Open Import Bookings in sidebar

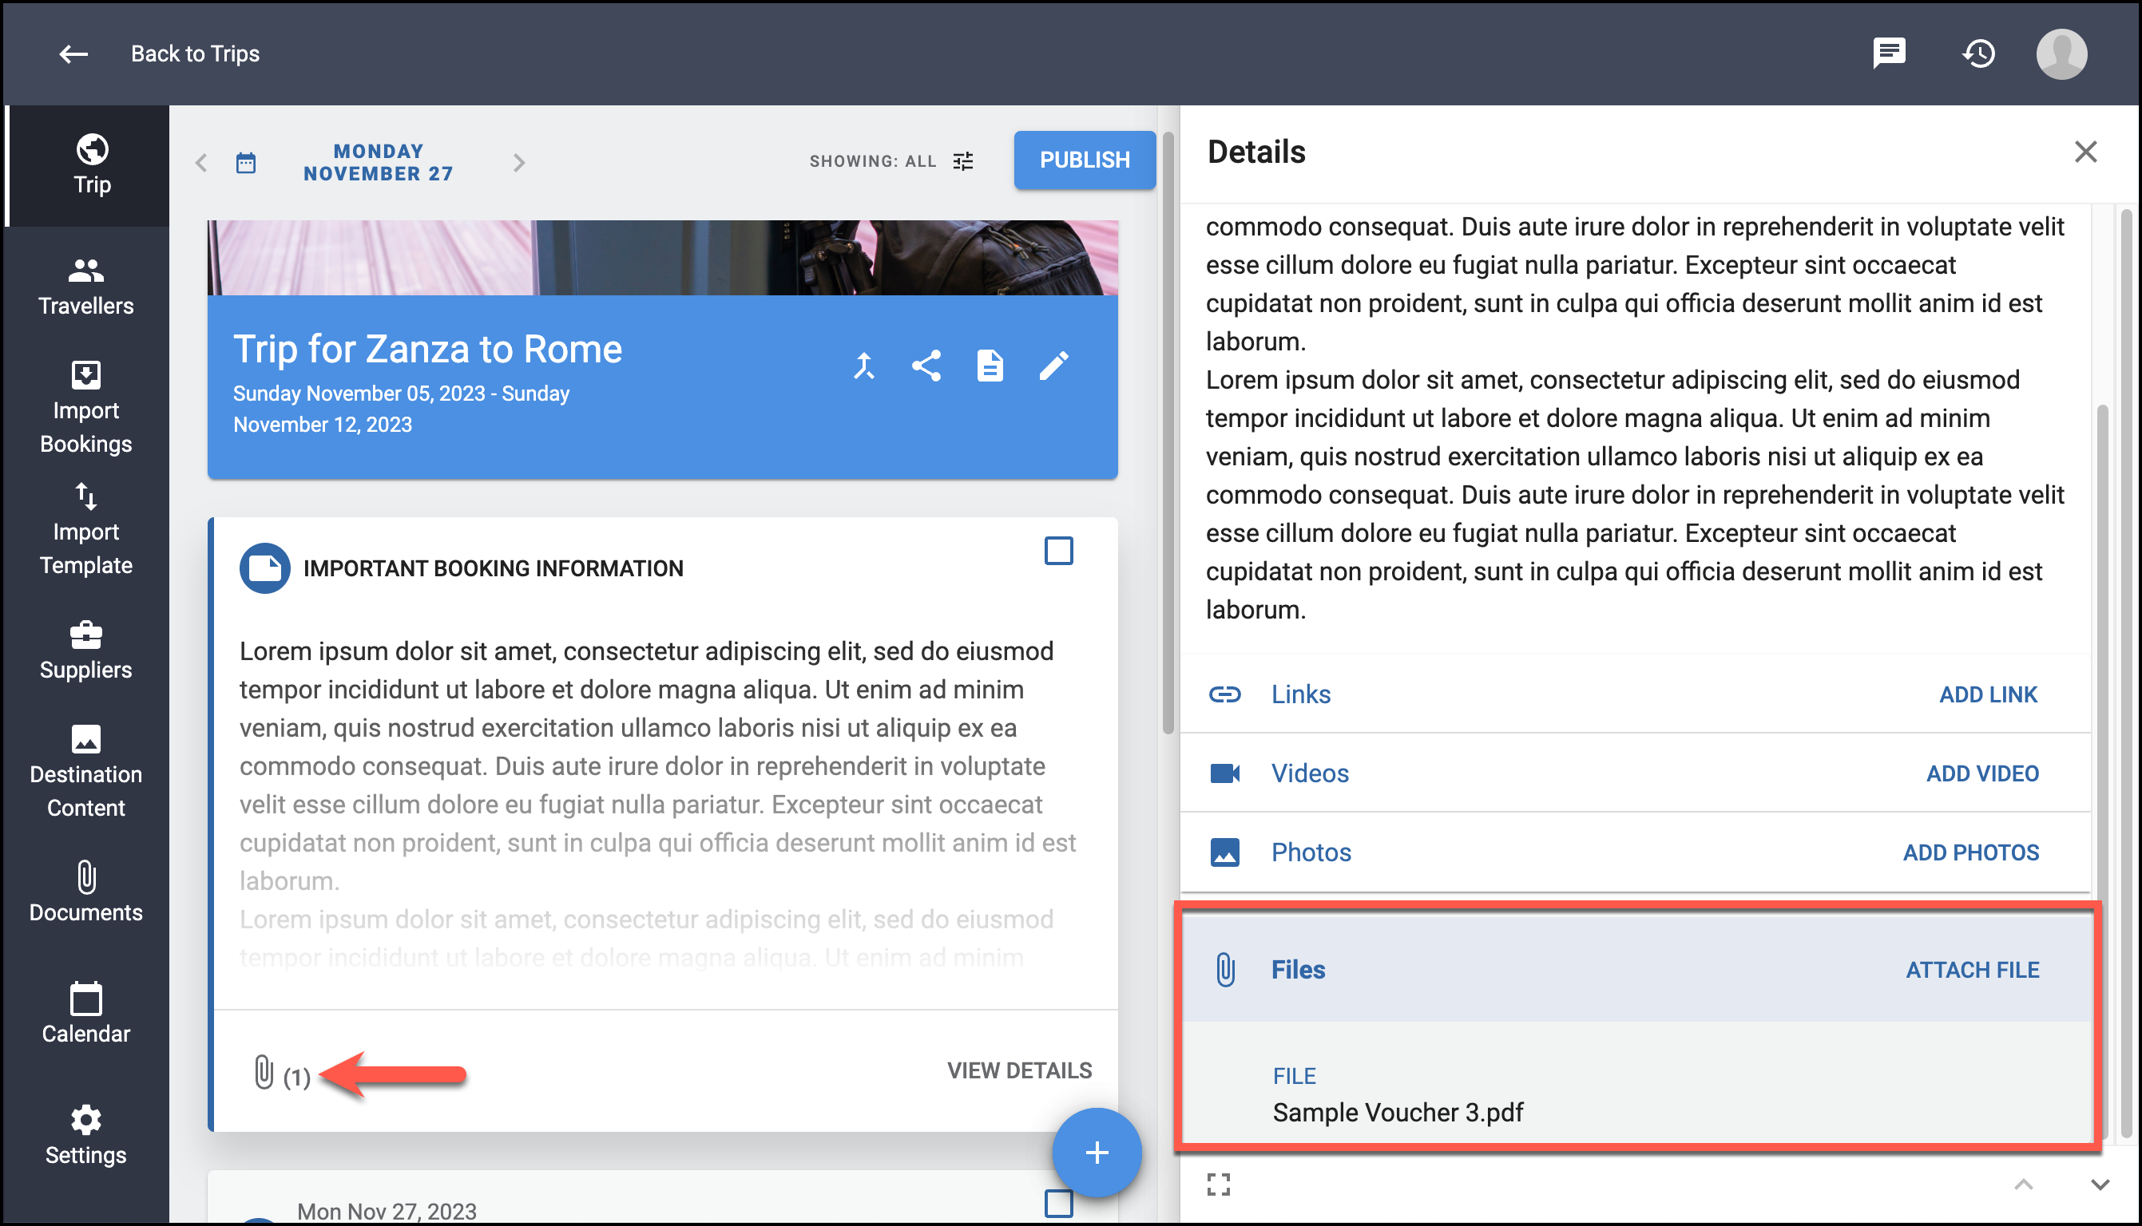[86, 408]
